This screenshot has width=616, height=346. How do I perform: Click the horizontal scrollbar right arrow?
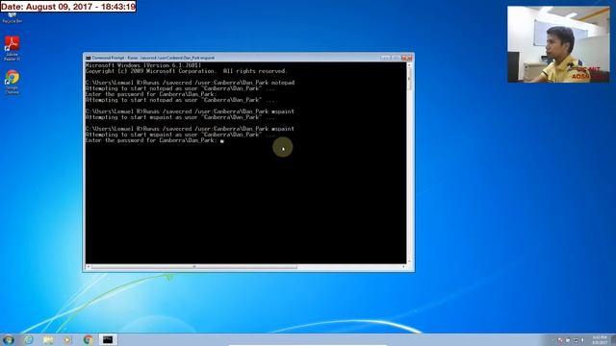tap(404, 267)
